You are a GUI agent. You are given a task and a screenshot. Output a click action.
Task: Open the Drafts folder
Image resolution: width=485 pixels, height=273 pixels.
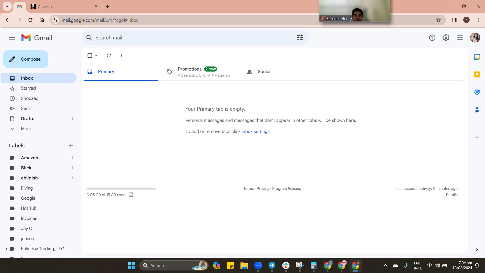point(39,119)
